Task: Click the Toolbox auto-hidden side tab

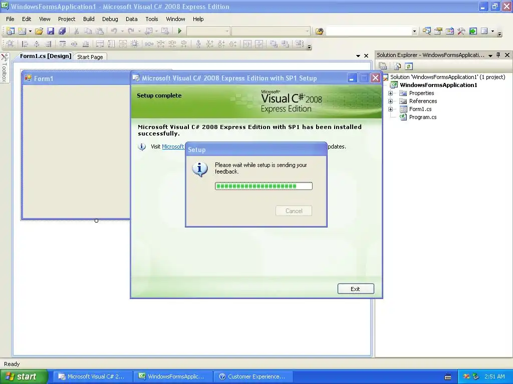Action: click(5, 68)
